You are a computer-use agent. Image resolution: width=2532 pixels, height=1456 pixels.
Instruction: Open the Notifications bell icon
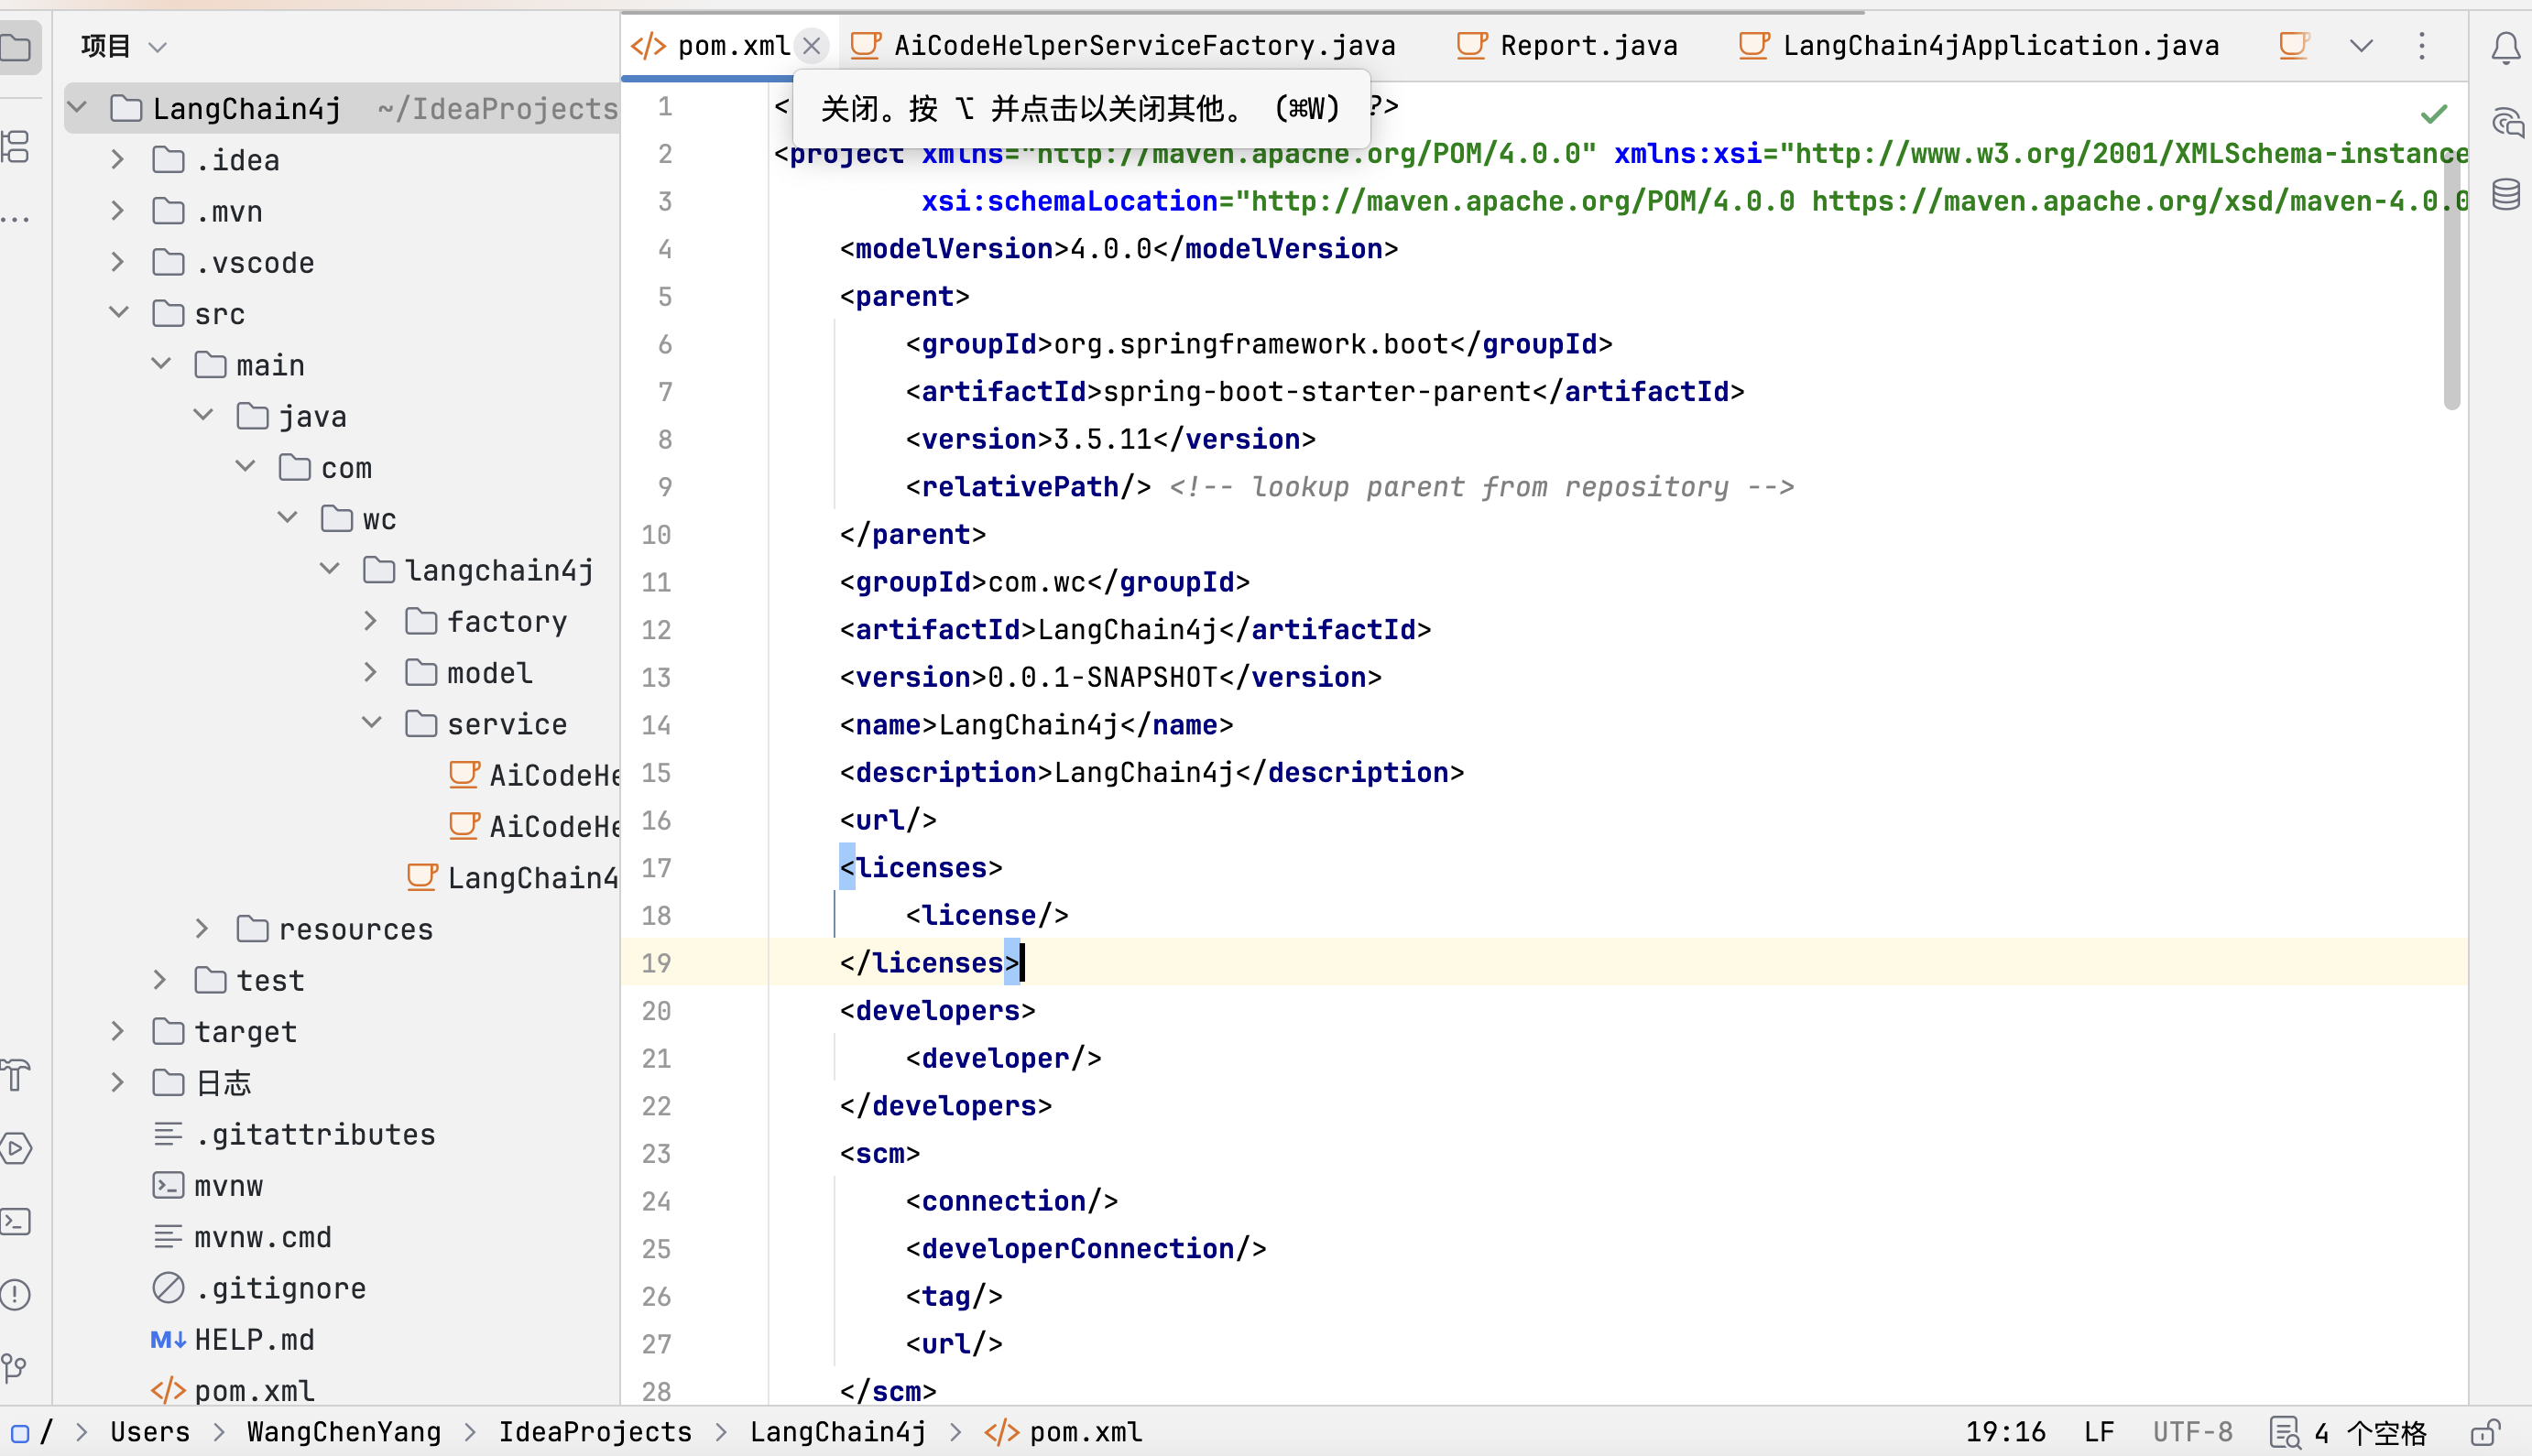point(2505,47)
